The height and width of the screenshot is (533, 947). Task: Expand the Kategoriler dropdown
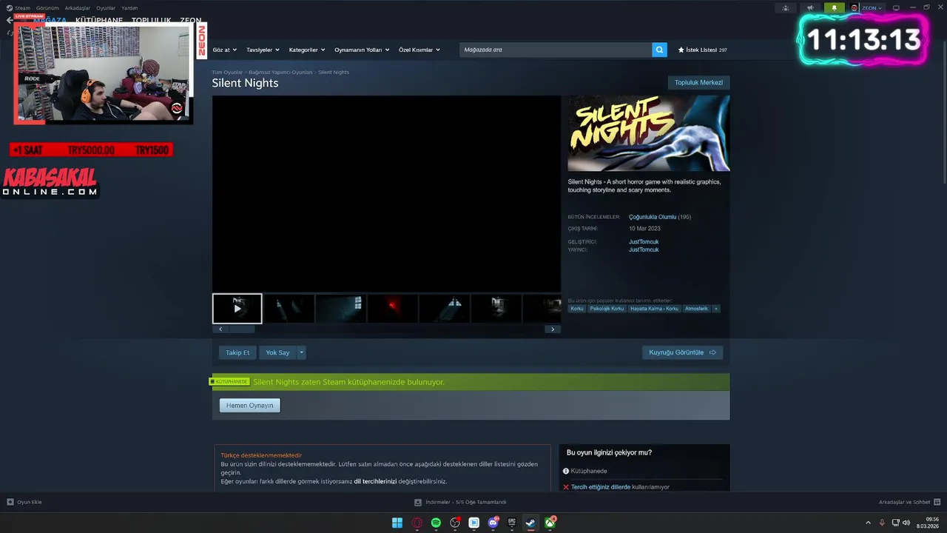[x=307, y=50]
